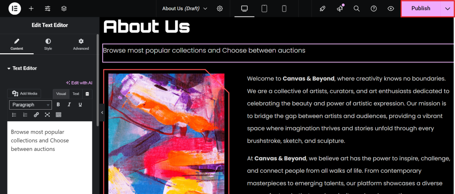The image size is (455, 194).
Task: Open the Elementor logo menu
Action: click(x=15, y=8)
